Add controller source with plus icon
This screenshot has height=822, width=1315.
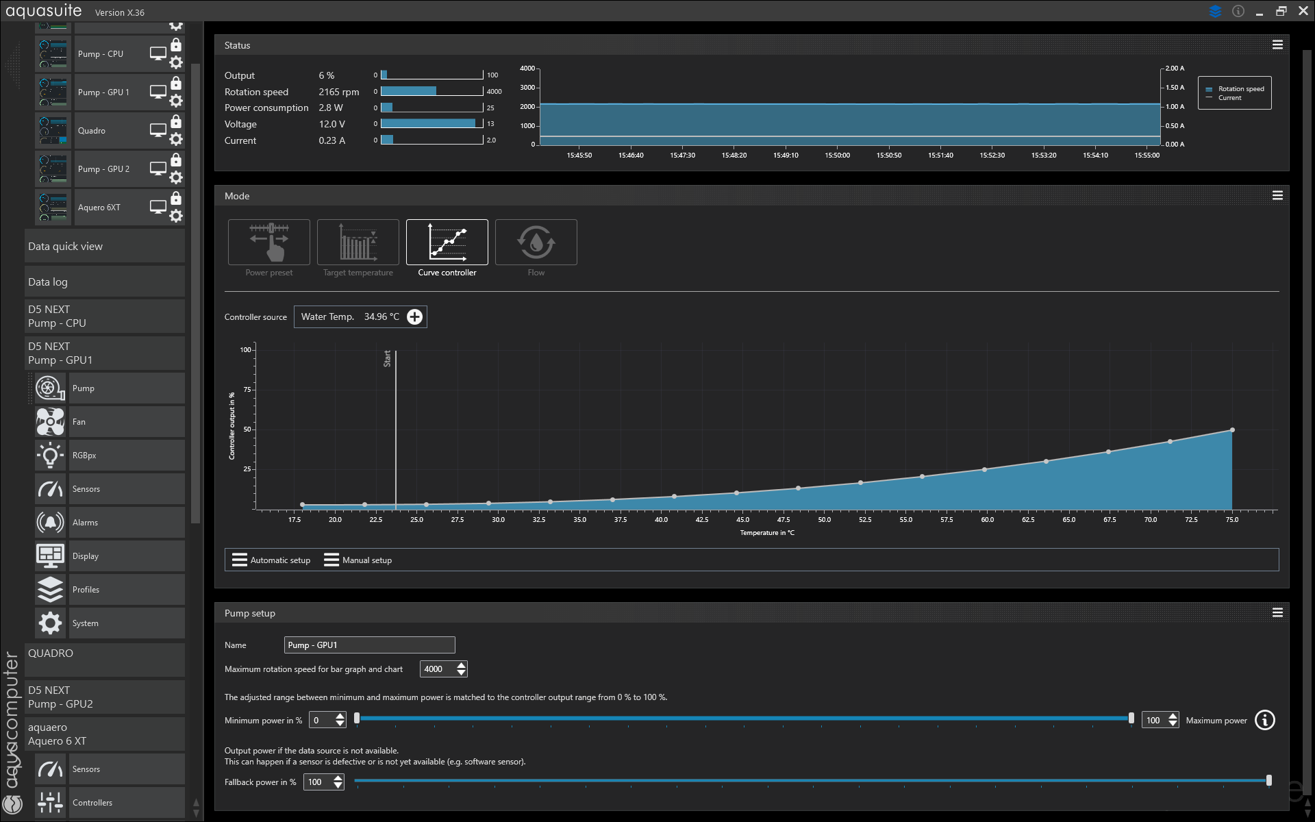(414, 316)
